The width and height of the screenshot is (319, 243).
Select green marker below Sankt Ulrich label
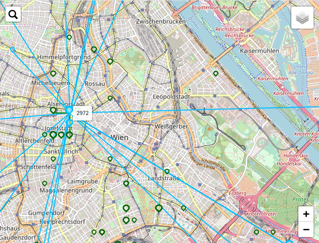pos(53,159)
